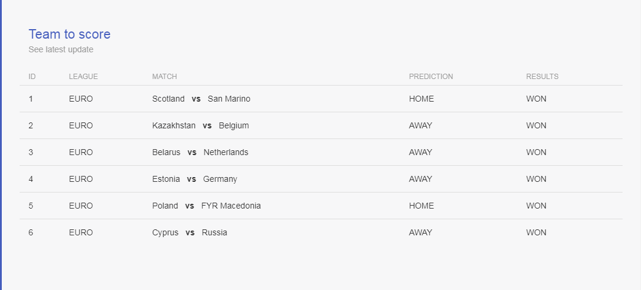641x290 pixels.
Task: Click EURO league cell in row three
Action: tap(81, 152)
